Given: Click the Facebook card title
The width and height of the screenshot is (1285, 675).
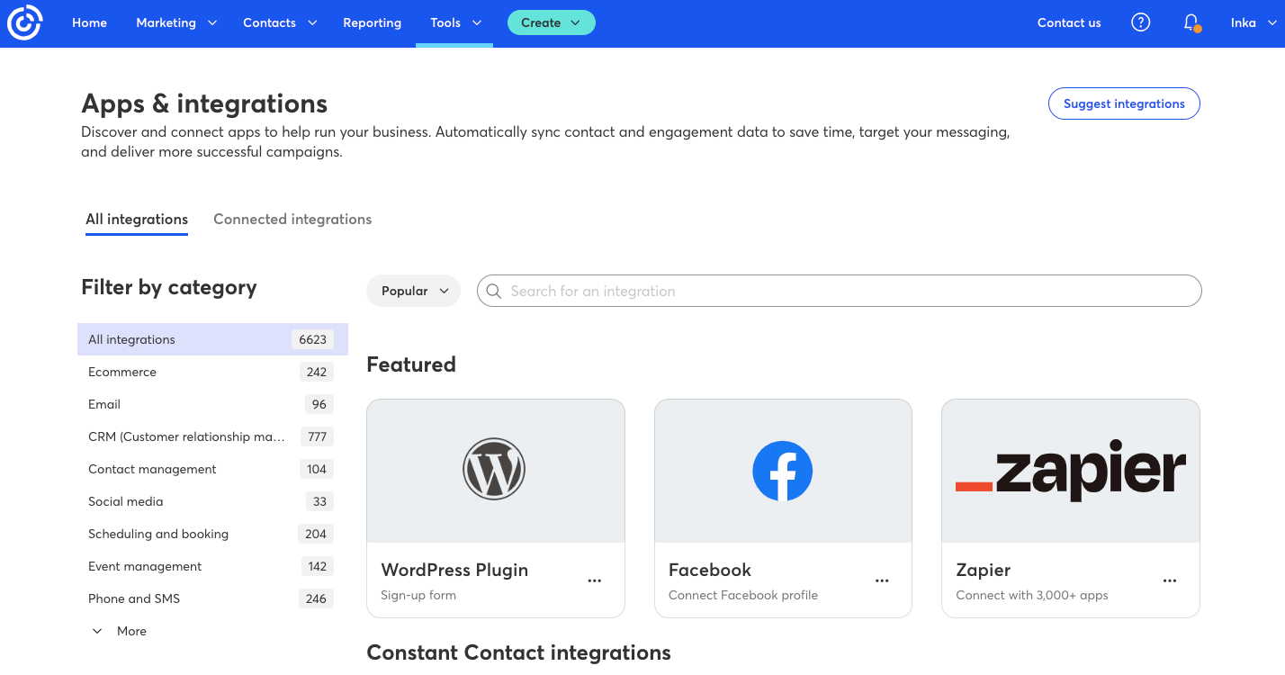Looking at the screenshot, I should point(710,570).
